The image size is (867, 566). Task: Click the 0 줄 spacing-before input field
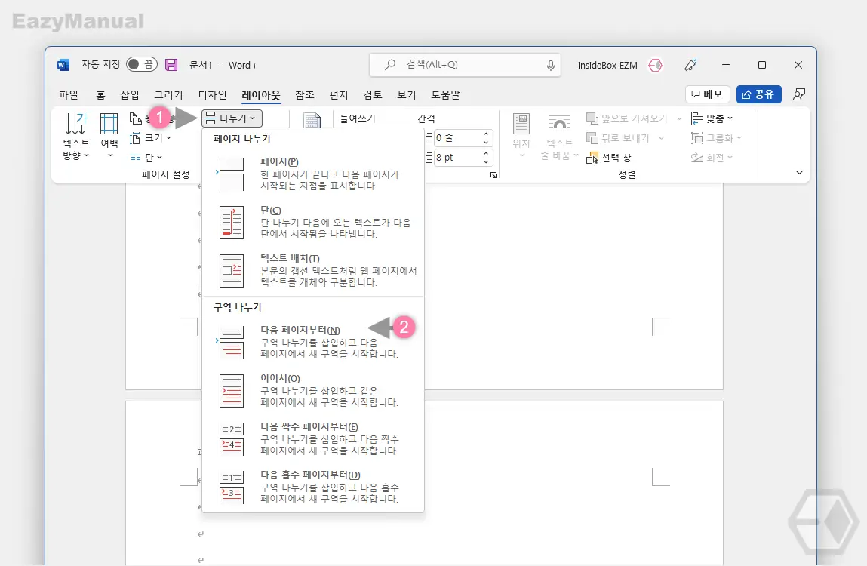[x=457, y=138]
